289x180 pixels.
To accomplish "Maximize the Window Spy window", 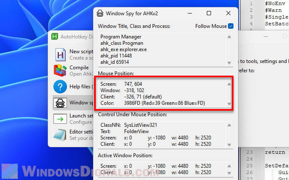I will point(209,13).
